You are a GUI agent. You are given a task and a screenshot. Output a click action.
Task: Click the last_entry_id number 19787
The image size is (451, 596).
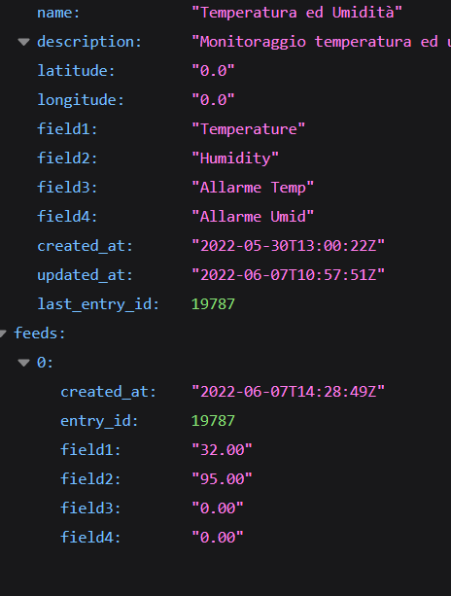coord(213,304)
